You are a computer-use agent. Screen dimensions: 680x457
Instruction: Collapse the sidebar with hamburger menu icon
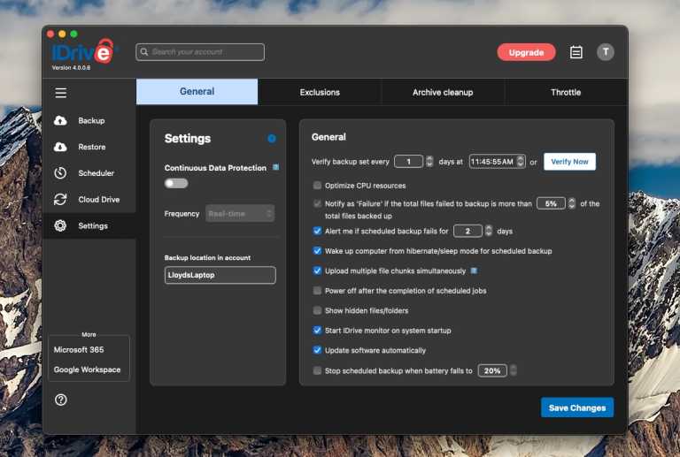pyautogui.click(x=61, y=93)
